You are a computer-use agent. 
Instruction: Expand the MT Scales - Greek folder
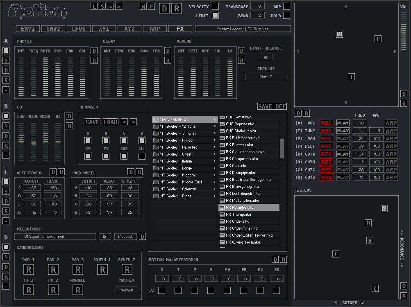click(185, 154)
